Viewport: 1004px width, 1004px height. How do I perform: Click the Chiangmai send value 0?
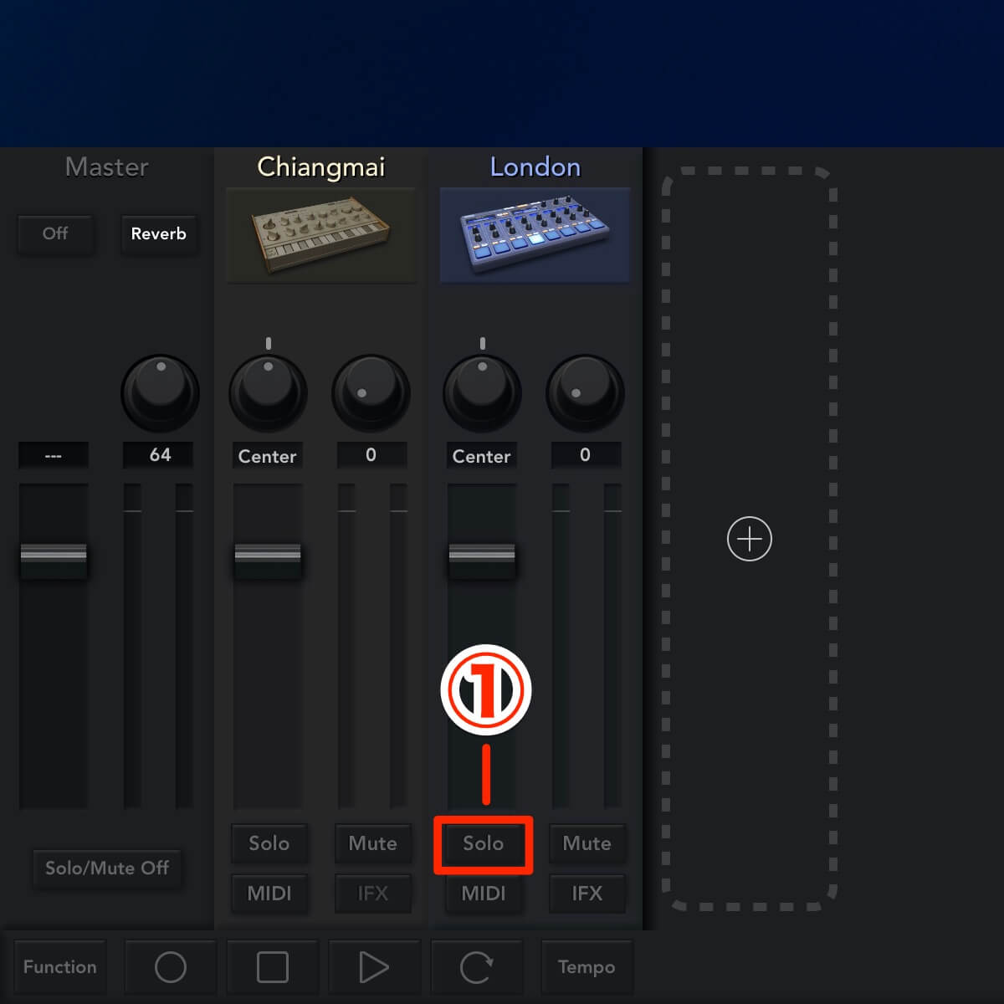371,455
